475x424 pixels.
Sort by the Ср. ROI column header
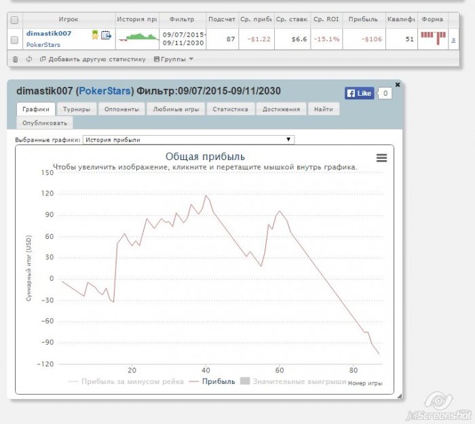(x=326, y=19)
